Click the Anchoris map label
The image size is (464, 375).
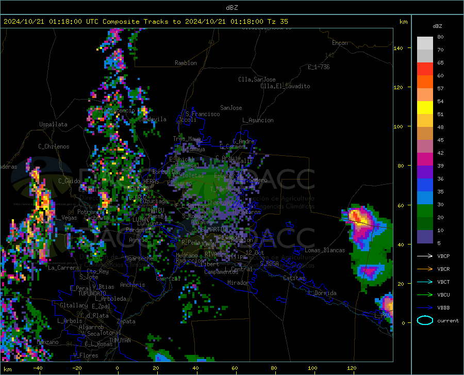coord(132,285)
